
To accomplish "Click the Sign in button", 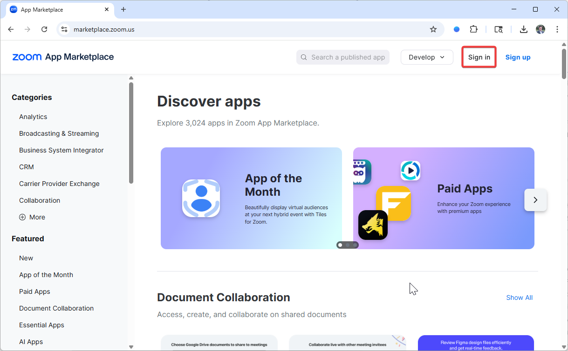I will click(479, 57).
